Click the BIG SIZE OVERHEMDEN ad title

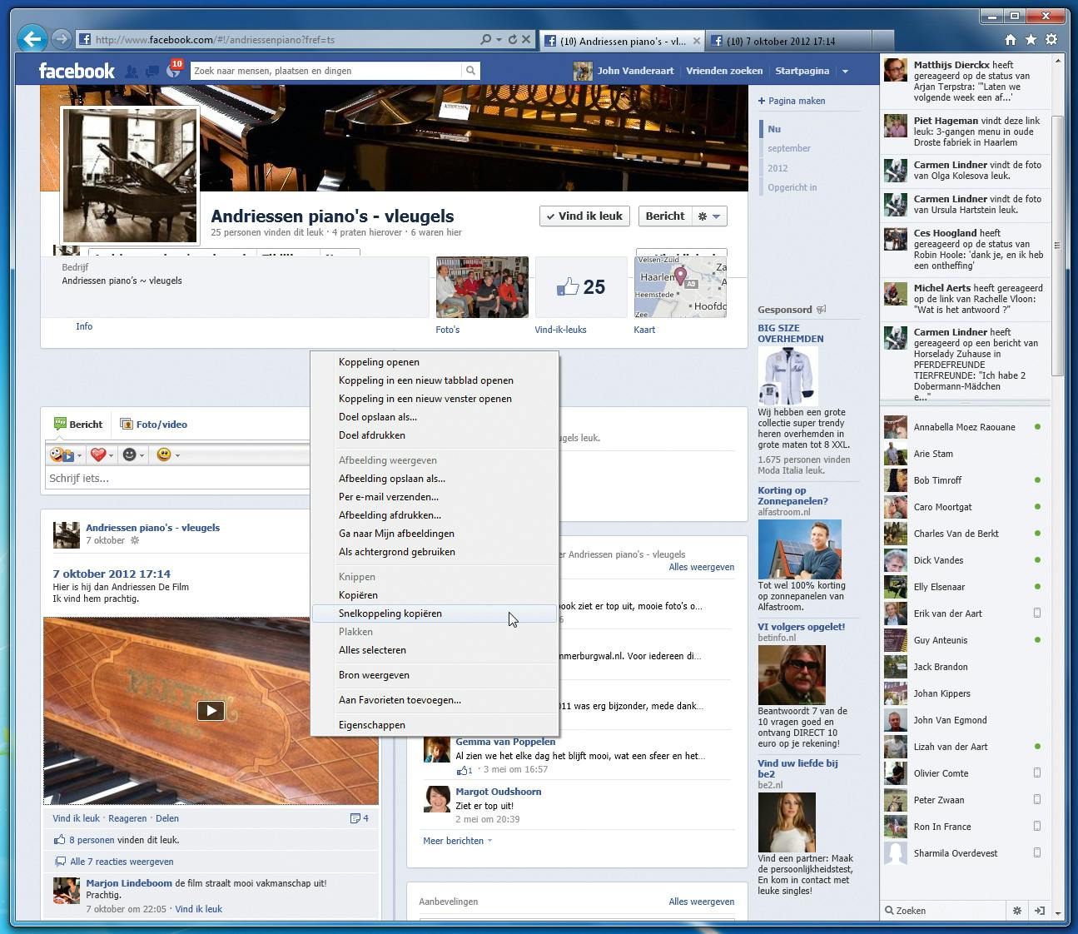click(x=791, y=333)
